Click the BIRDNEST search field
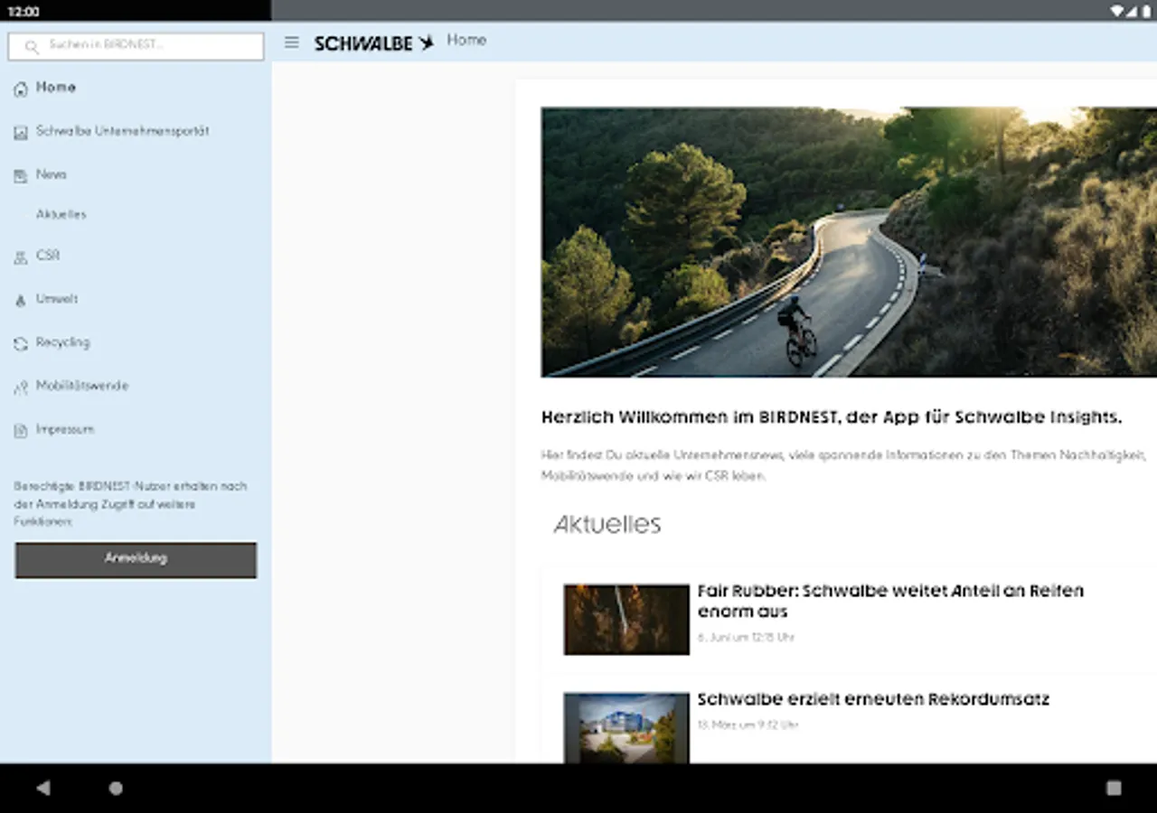Screen dimensions: 1157x813 pyautogui.click(x=136, y=46)
